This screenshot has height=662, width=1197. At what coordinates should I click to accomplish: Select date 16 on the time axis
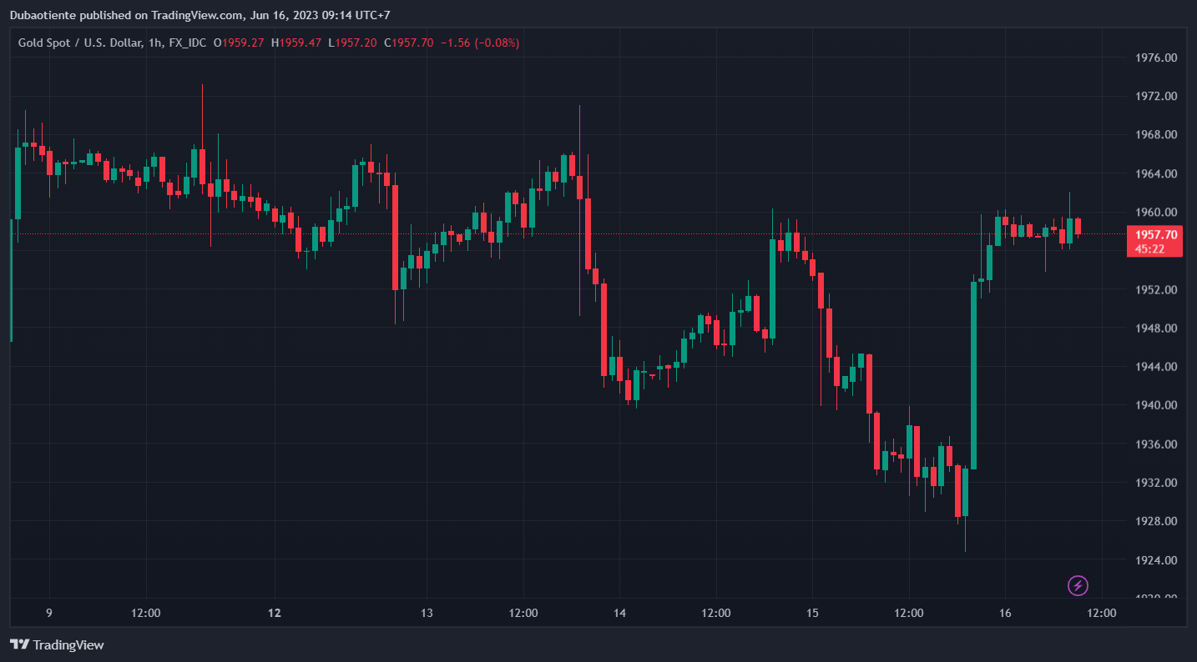coord(1005,613)
